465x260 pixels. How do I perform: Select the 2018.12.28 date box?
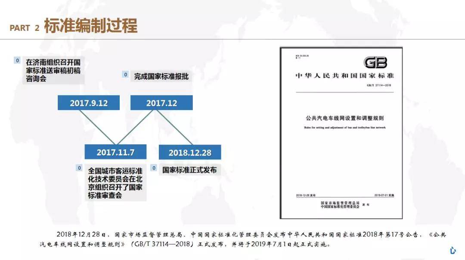click(190, 153)
